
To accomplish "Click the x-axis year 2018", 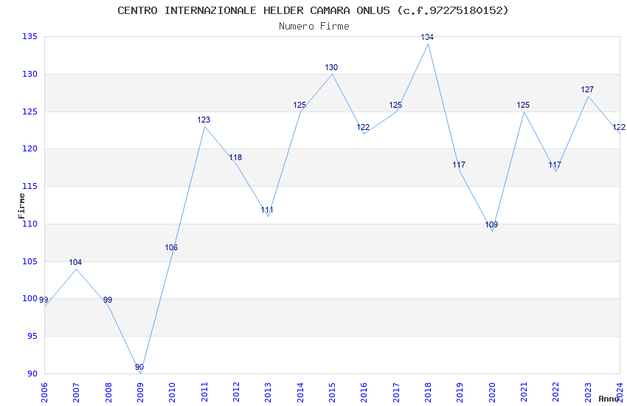I will 428,393.
